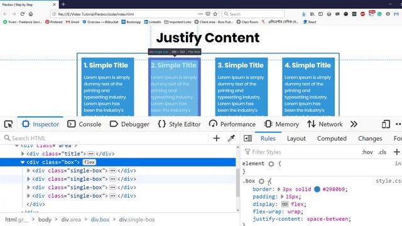The height and width of the screenshot is (226, 402).
Task: Reload the current page
Action: 23,14
